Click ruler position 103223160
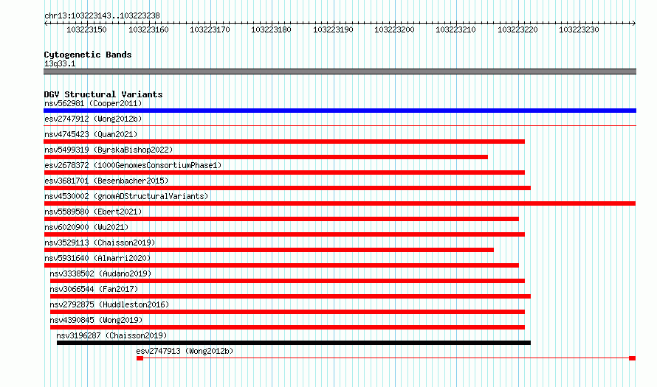 tap(148, 29)
